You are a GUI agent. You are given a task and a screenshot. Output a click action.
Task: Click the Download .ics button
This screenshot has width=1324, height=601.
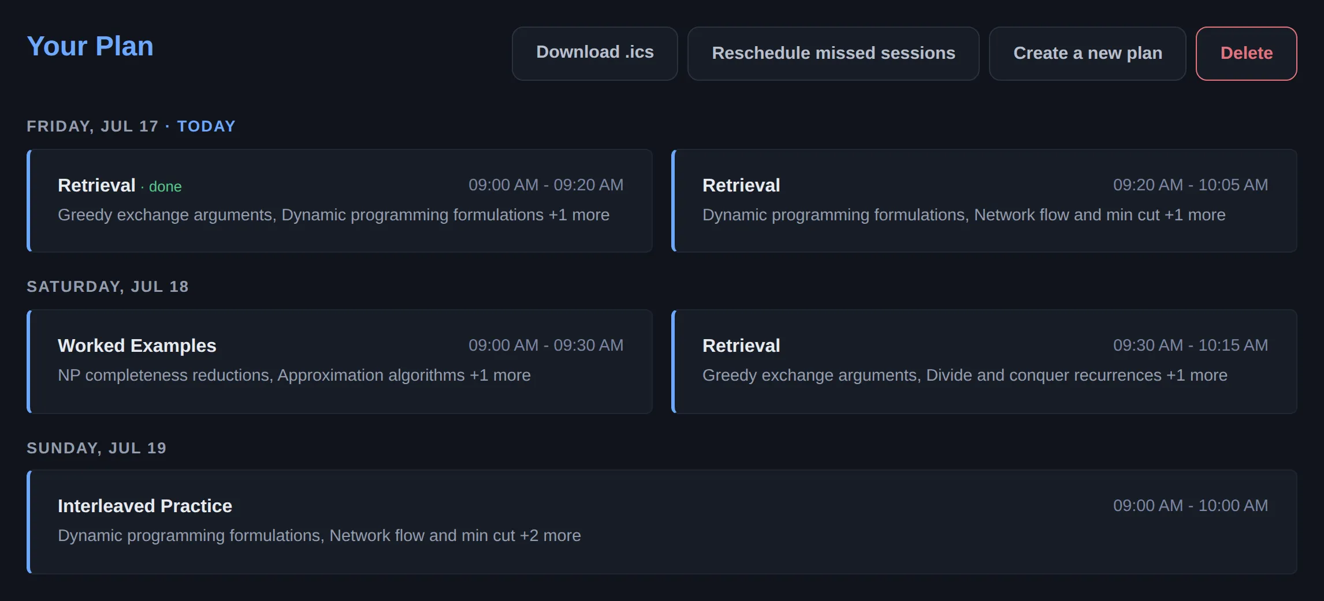pos(594,53)
